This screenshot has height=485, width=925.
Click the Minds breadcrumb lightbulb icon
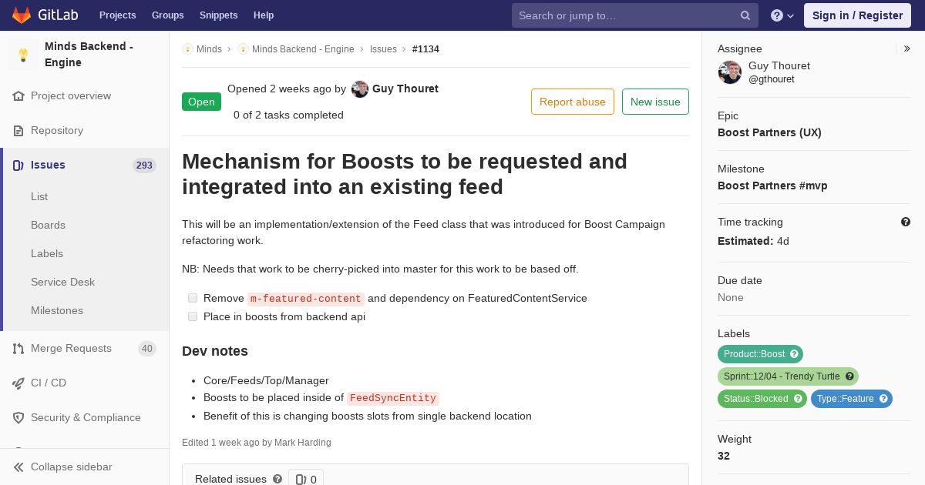[x=187, y=49]
